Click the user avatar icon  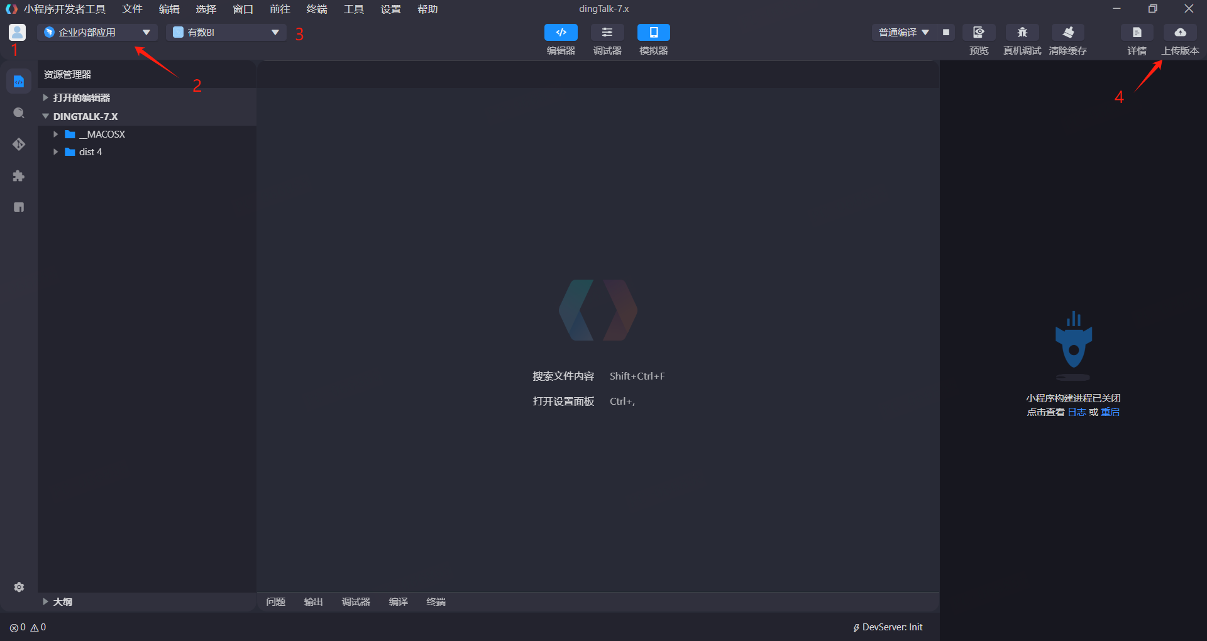point(18,32)
